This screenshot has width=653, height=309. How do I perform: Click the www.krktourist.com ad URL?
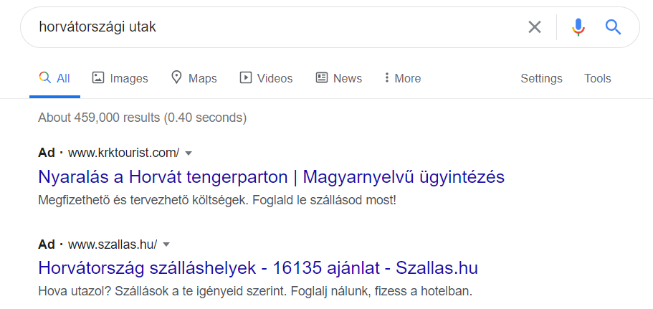123,153
